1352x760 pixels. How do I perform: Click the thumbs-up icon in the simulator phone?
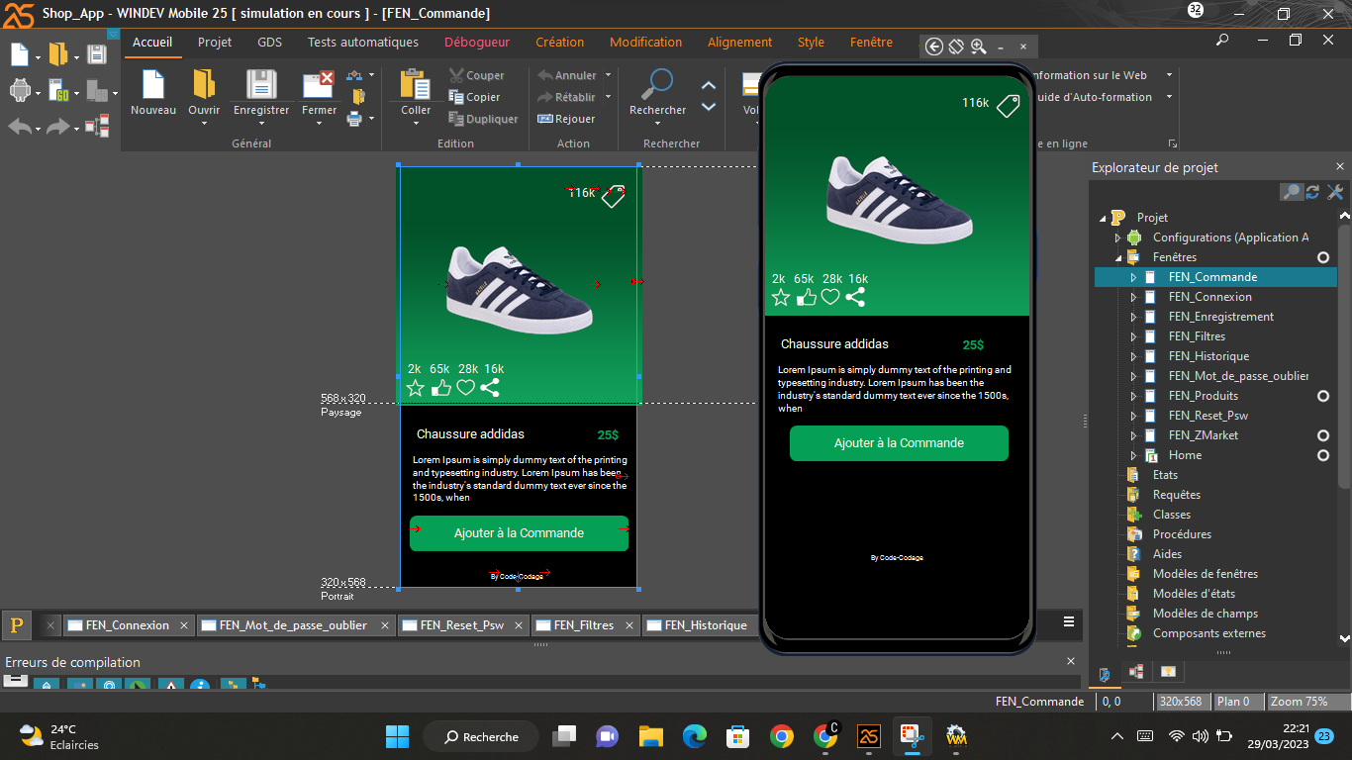[x=806, y=297]
